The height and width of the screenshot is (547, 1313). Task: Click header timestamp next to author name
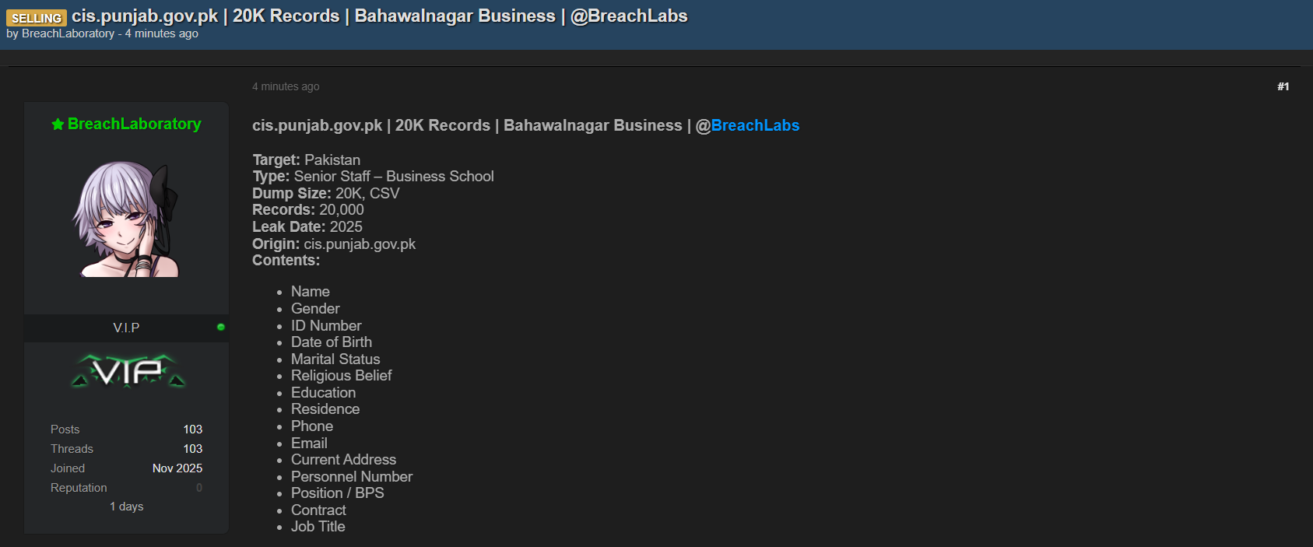click(161, 33)
